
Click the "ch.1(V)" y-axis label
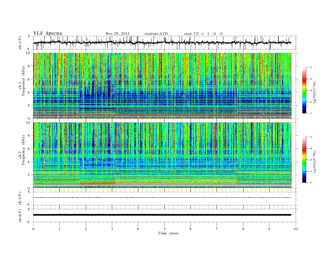[x=20, y=42]
